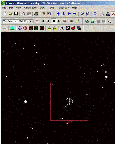The width and height of the screenshot is (115, 144).
Task: Open the File menu
Action: pos(4,8)
